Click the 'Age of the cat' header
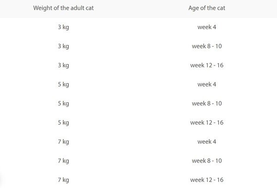277x188 pixels. point(207,8)
